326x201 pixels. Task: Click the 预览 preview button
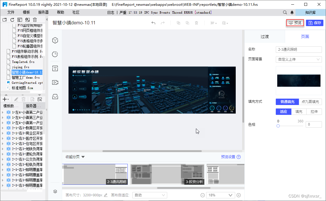(x=295, y=23)
